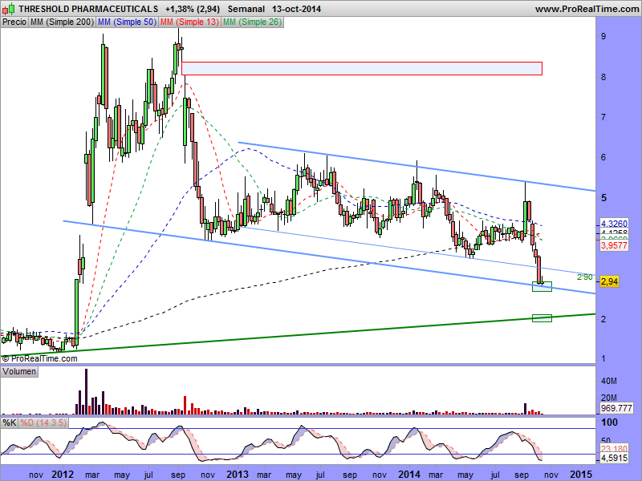Screen dimensions: 642x481
Task: Click the 40M volume axis label
Action: 609,382
